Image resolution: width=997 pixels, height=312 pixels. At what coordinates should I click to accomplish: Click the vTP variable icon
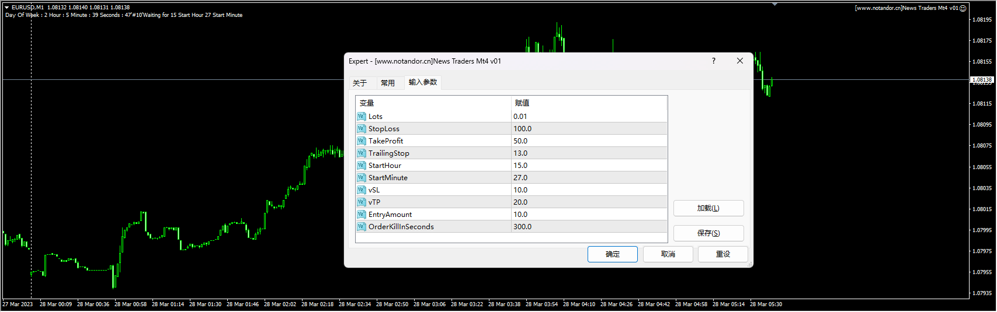[x=362, y=202]
